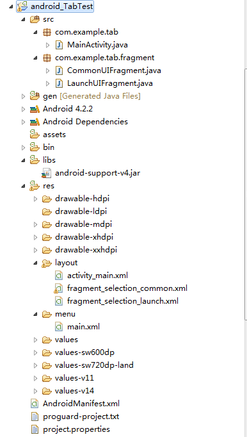Expand the values-sw600dp folder

point(35,352)
